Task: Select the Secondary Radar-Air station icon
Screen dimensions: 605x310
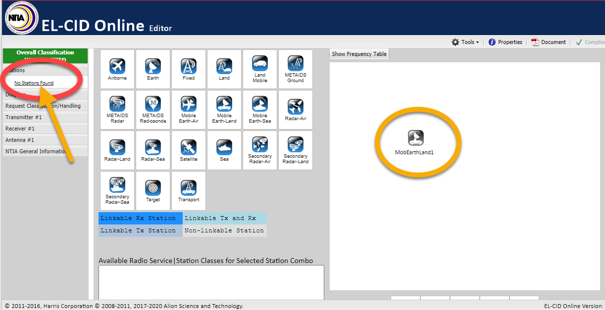Action: click(x=260, y=150)
